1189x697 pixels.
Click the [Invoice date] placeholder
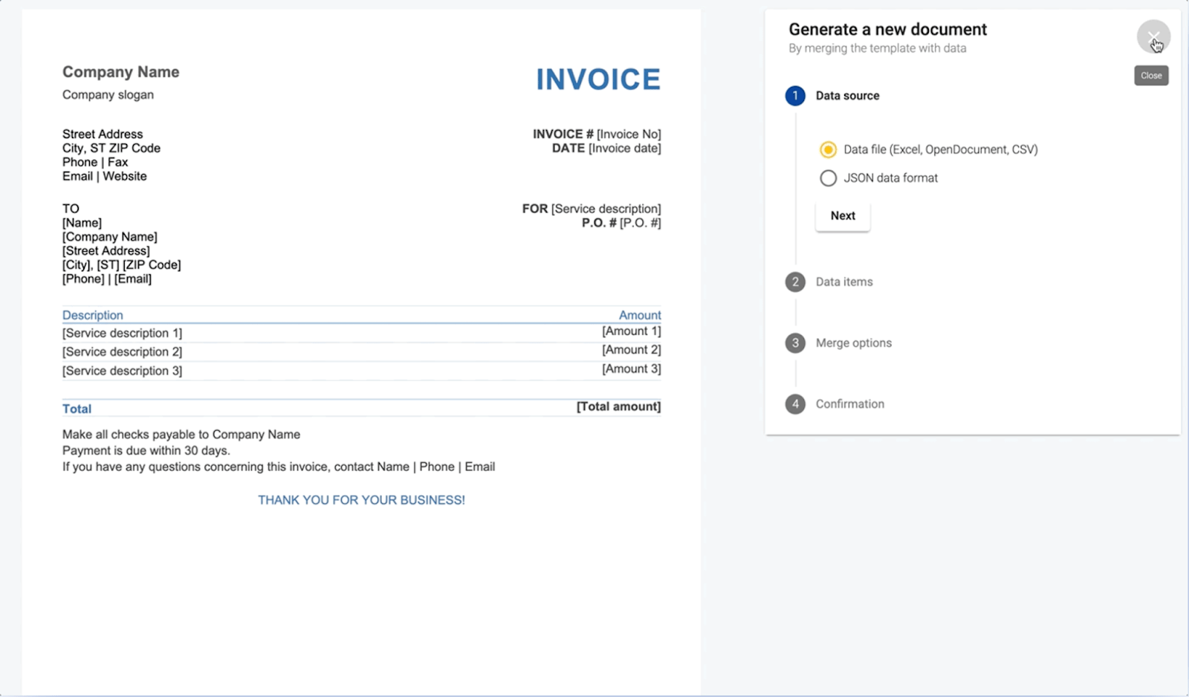(624, 149)
